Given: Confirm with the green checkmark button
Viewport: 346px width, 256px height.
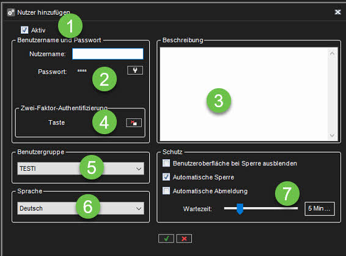Looking at the screenshot, I should [x=166, y=238].
